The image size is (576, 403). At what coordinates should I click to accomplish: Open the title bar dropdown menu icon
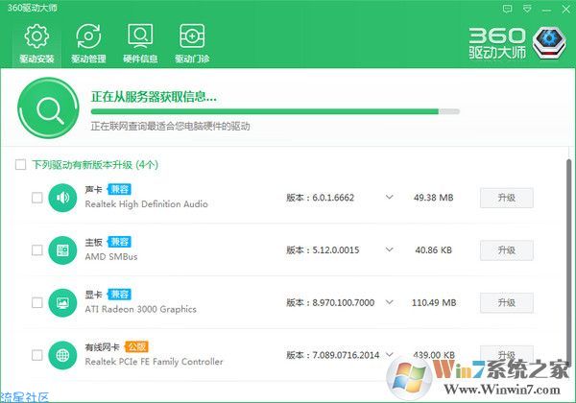click(527, 9)
